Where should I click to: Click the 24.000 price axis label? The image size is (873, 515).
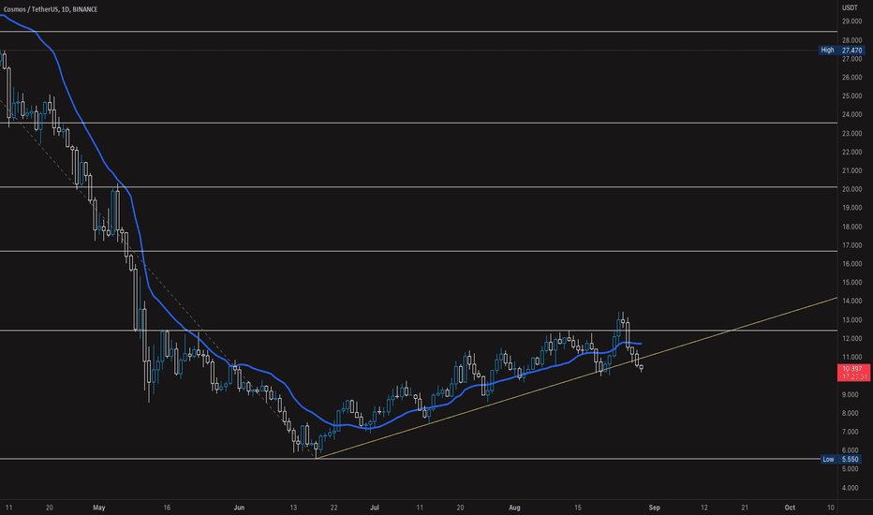point(851,114)
